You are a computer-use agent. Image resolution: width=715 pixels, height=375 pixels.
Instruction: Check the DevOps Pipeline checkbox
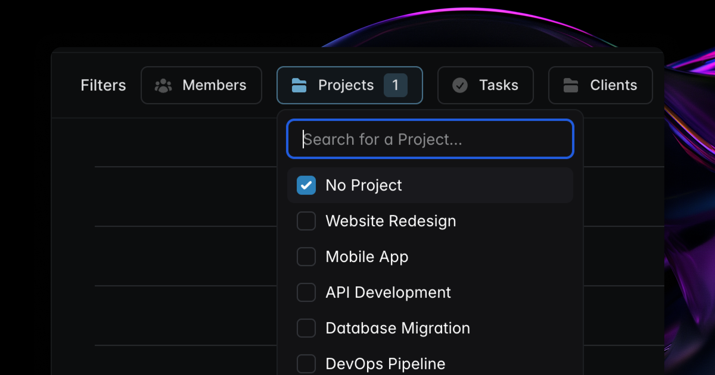click(x=306, y=364)
